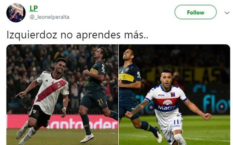Click the number 21 on dark shorts
The width and height of the screenshot is (233, 145).
100,102
